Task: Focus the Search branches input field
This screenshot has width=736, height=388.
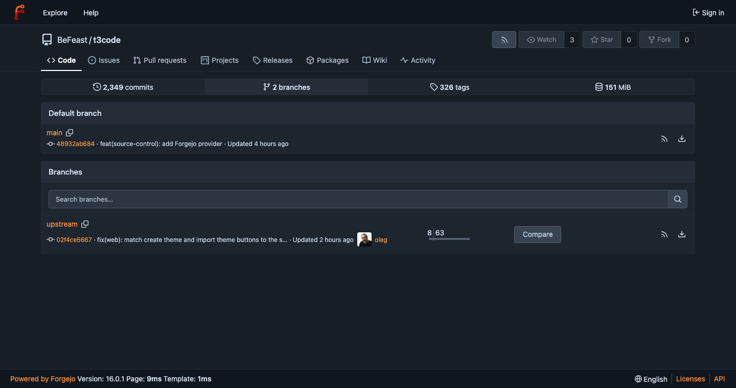Action: 358,199
